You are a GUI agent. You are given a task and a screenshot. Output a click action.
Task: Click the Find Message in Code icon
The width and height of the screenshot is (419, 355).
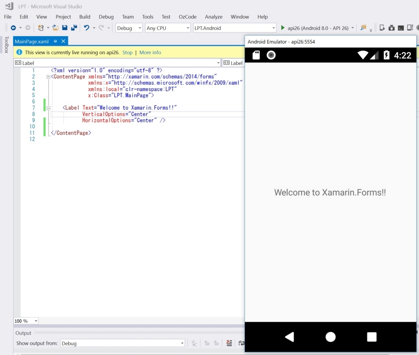[x=194, y=343]
